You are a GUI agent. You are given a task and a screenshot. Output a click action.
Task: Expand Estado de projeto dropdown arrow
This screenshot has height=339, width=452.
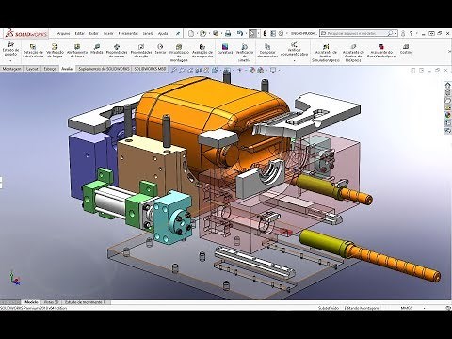(10, 60)
